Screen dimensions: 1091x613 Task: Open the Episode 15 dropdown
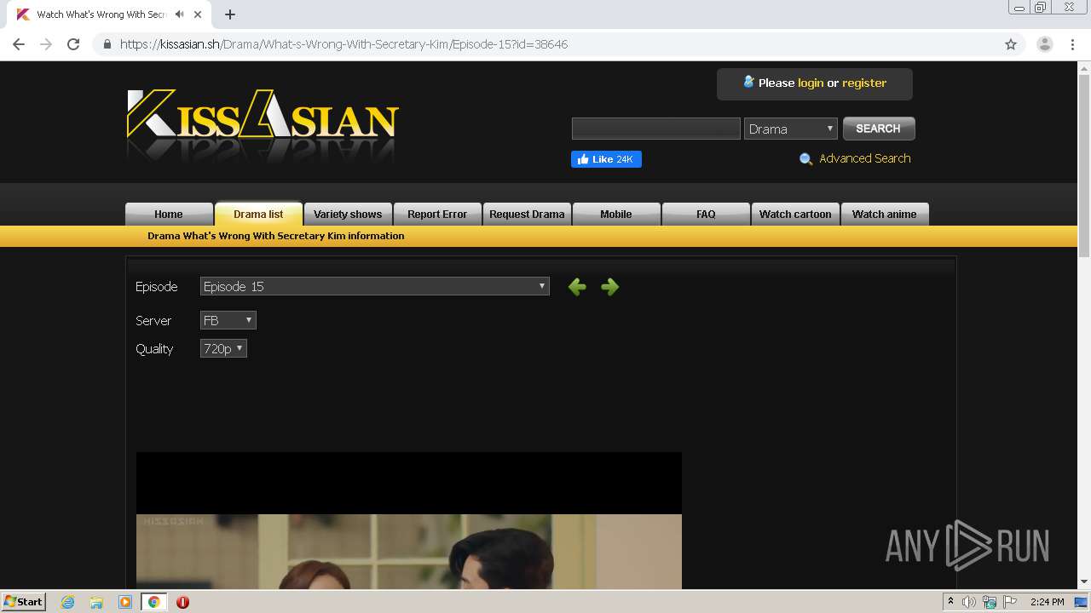(375, 287)
